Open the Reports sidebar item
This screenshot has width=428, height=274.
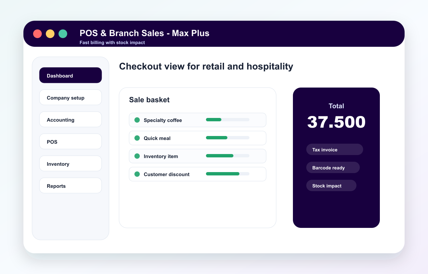point(71,185)
